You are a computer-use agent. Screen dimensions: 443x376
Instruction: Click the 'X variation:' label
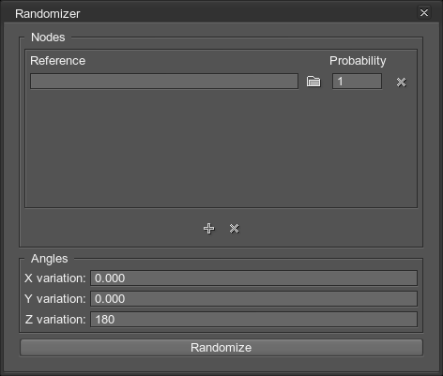(x=55, y=278)
